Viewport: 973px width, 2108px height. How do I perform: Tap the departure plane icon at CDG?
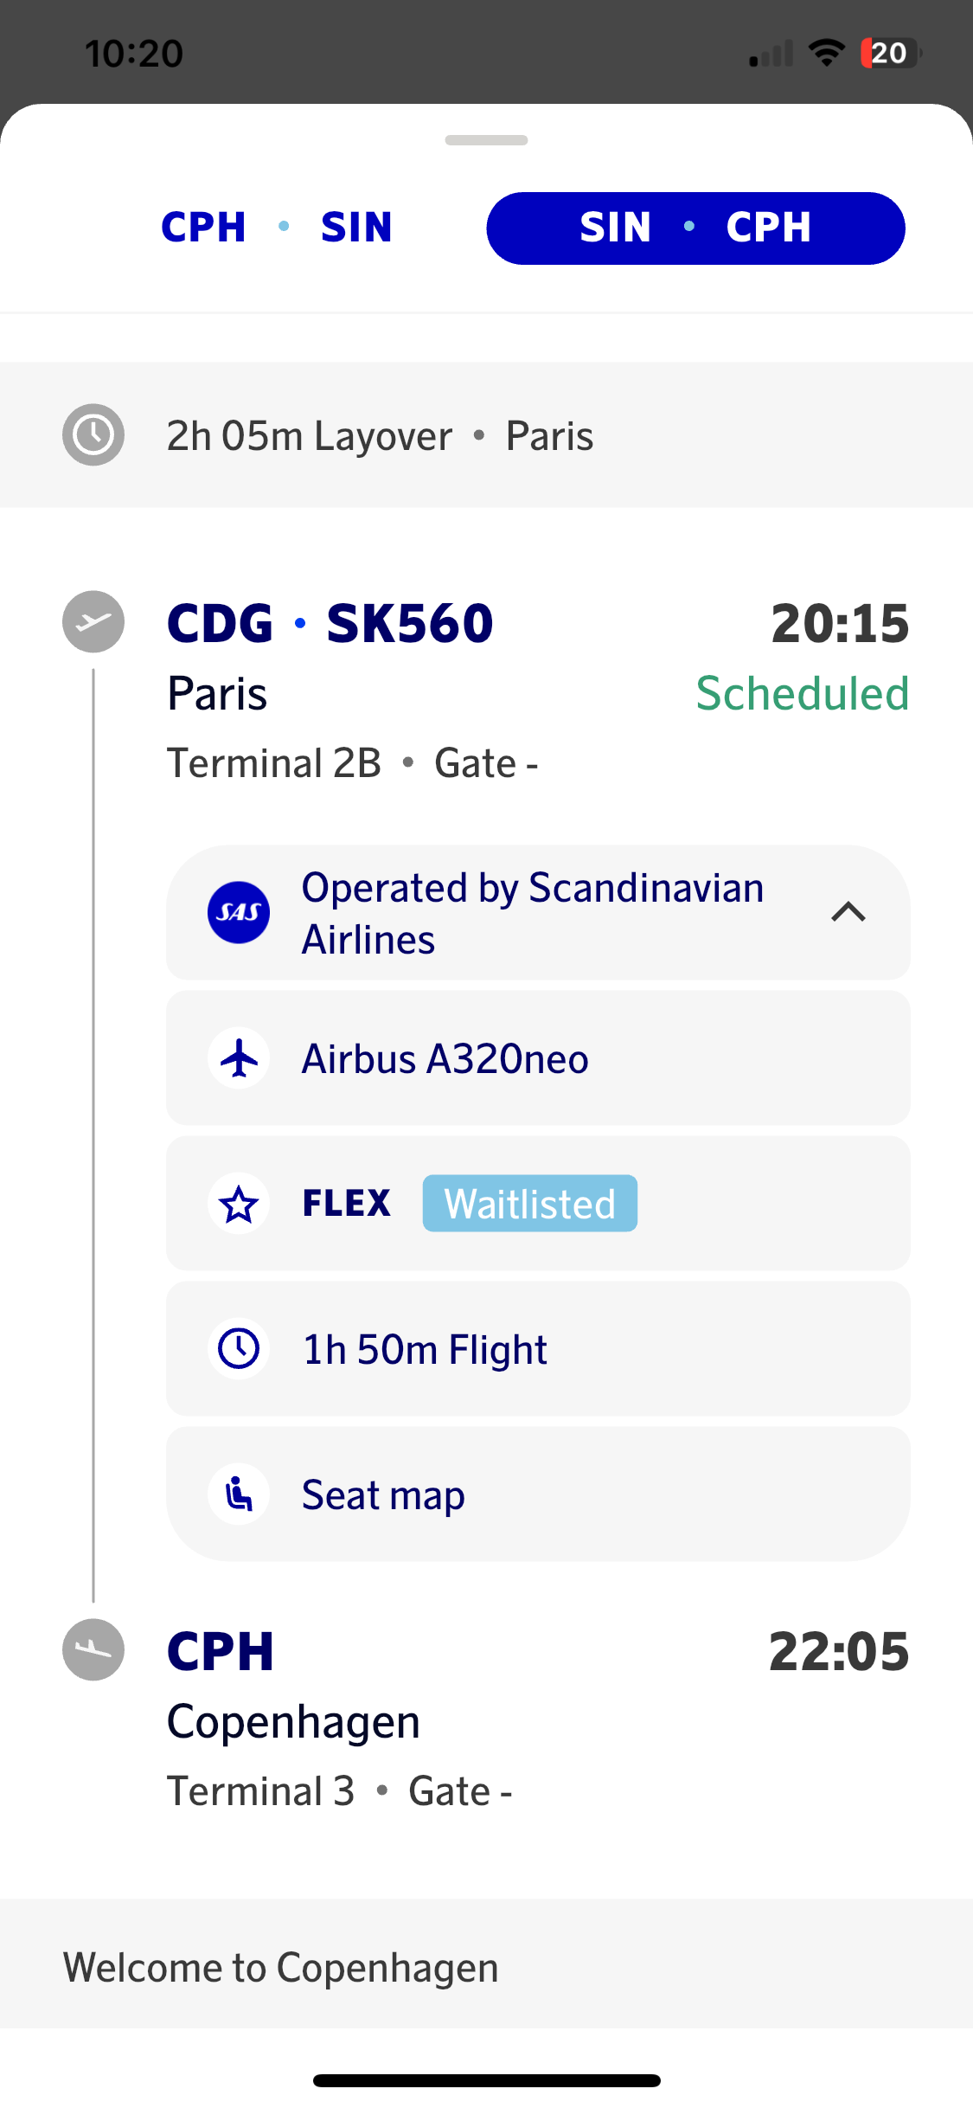pyautogui.click(x=93, y=621)
